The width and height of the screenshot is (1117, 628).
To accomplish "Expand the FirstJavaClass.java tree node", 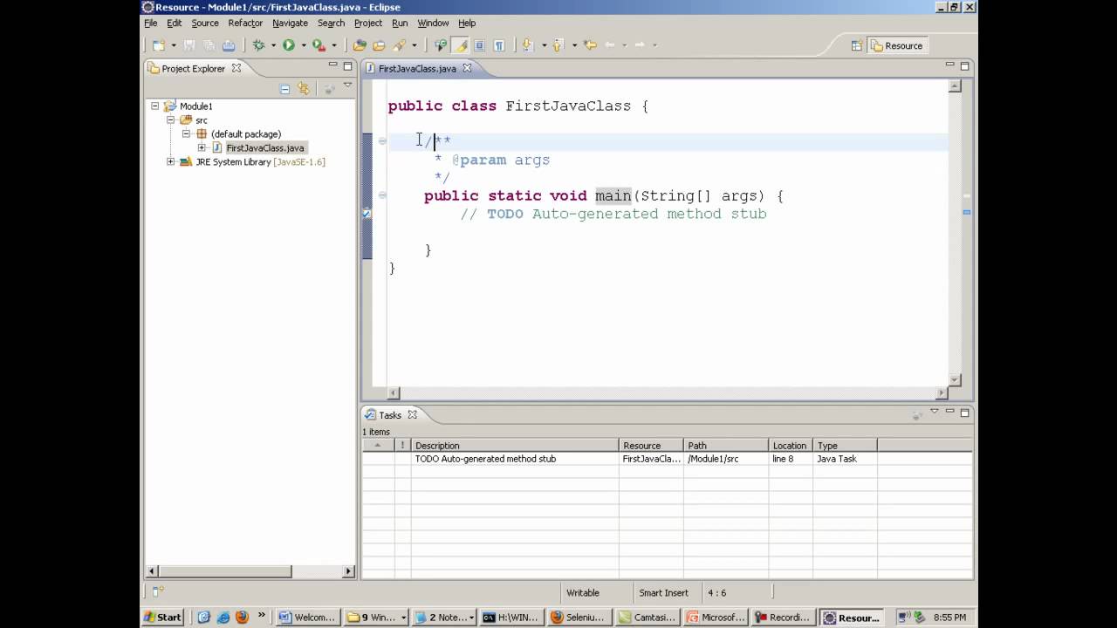I will pyautogui.click(x=202, y=148).
